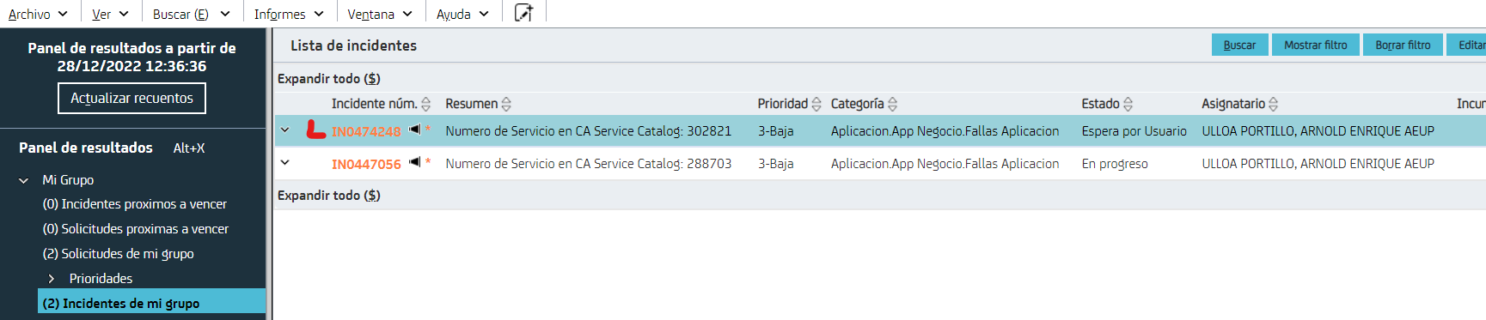Screen dimensions: 1486x320
Task: Click the Actualizar recuentos button
Action: [131, 98]
